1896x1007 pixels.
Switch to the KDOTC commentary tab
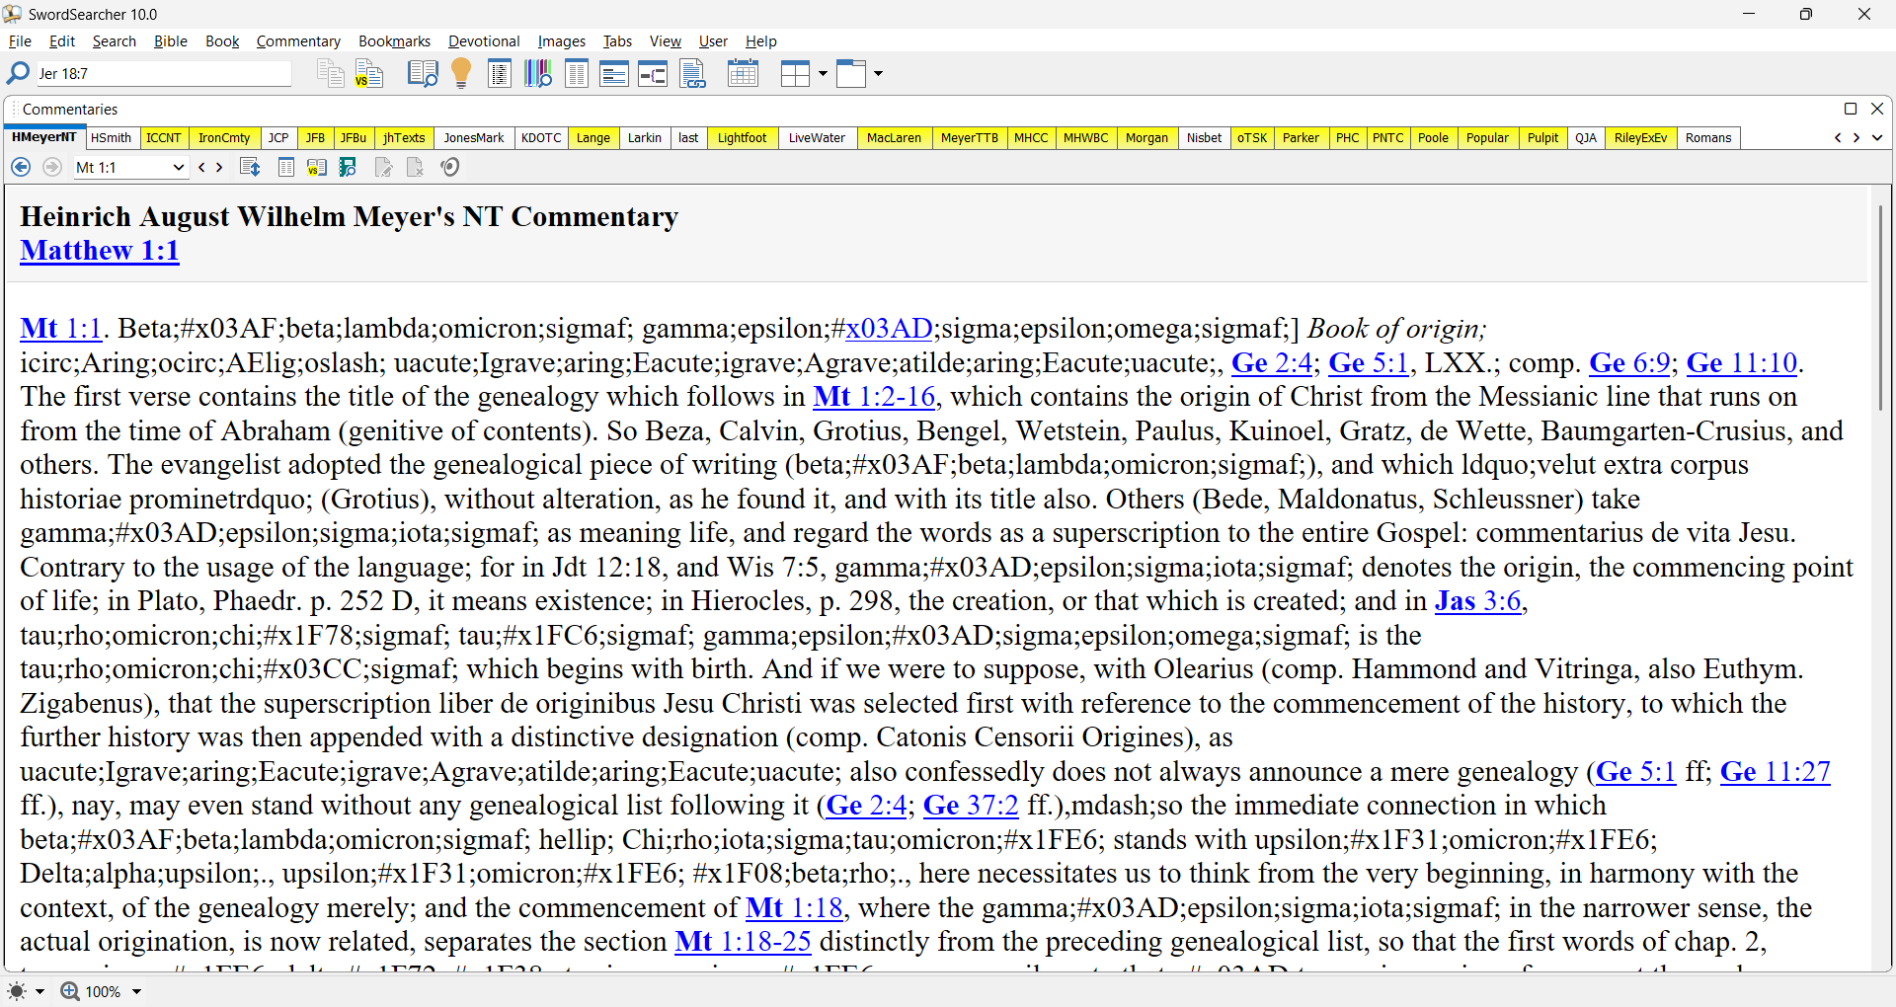tap(541, 137)
